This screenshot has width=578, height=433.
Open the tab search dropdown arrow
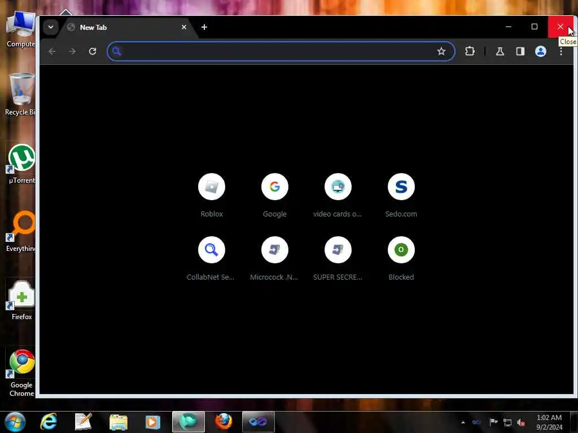pyautogui.click(x=50, y=27)
